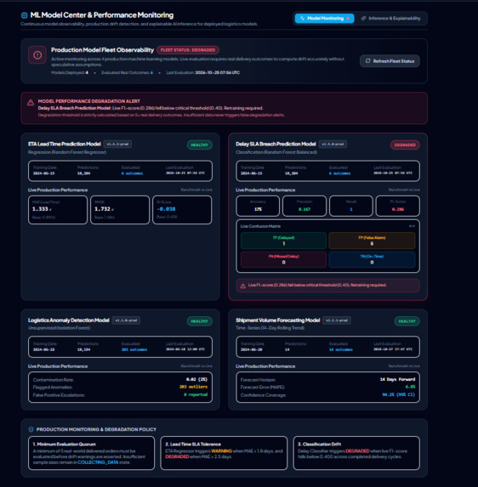Screen dimensions: 478x487
Task: Click the Forecast Error (MAPE) percentage value
Action: tap(410, 387)
